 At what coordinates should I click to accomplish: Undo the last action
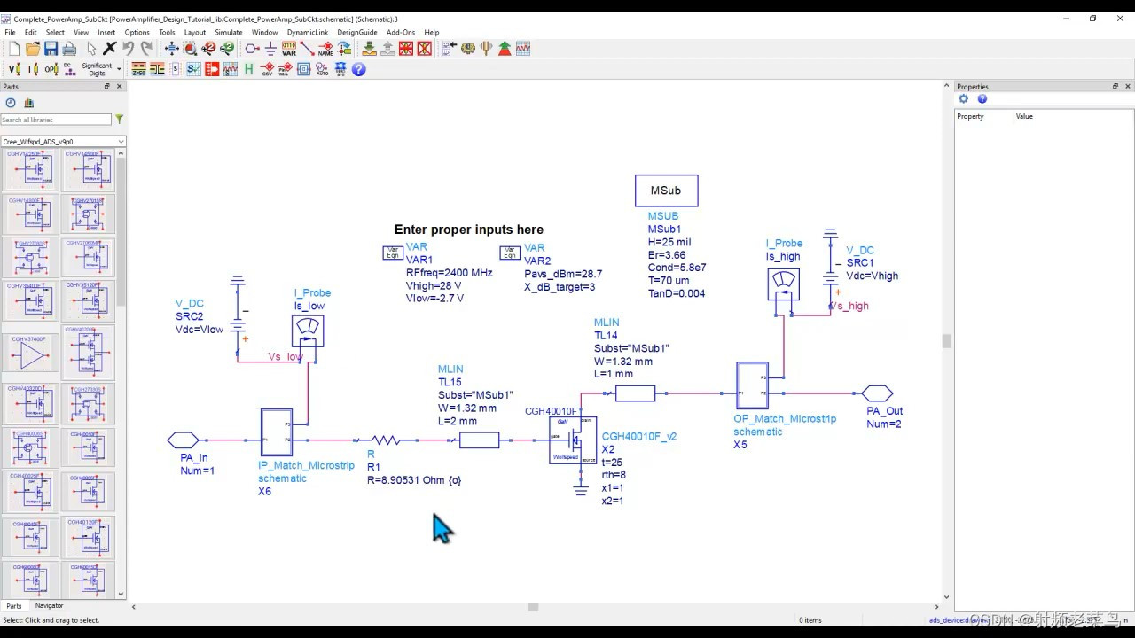pos(129,49)
